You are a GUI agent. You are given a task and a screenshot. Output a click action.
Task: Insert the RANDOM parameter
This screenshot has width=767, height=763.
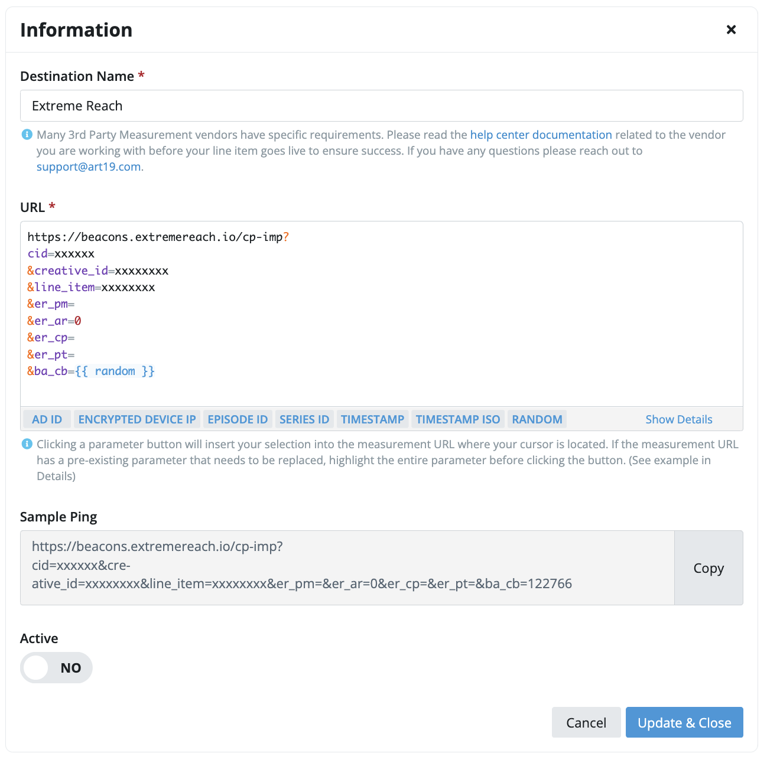click(x=537, y=419)
